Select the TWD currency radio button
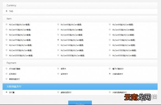This screenshot has height=105, width=161. pyautogui.click(x=7, y=11)
